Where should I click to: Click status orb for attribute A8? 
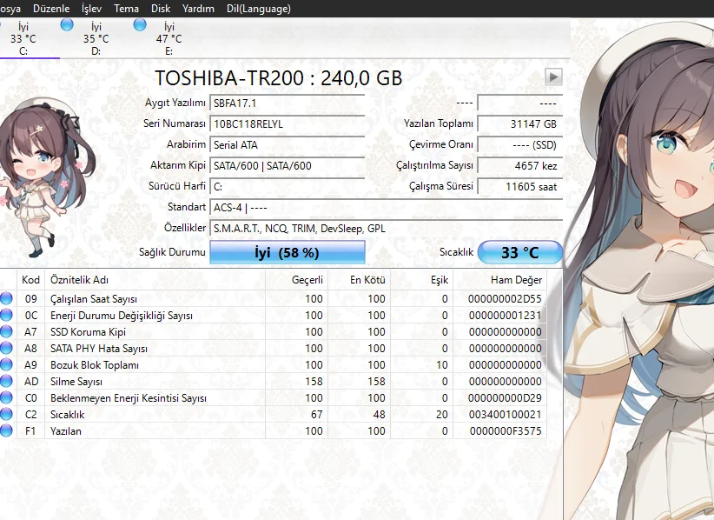click(6, 348)
